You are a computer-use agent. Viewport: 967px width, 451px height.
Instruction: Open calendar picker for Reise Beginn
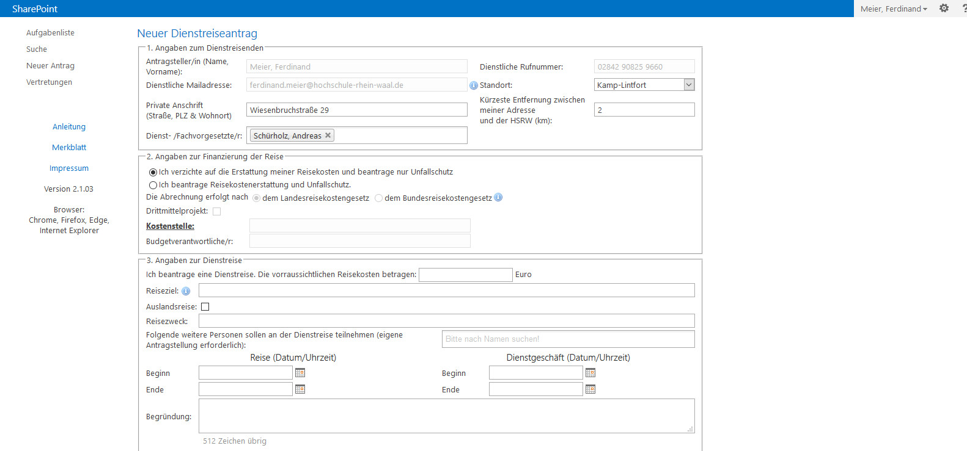pos(300,373)
